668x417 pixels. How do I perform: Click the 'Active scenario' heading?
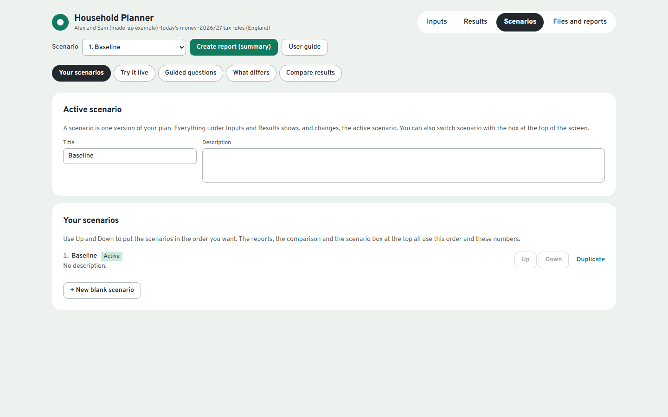92,109
